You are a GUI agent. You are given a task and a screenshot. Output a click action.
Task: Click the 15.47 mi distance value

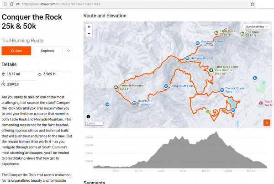pos(13,74)
